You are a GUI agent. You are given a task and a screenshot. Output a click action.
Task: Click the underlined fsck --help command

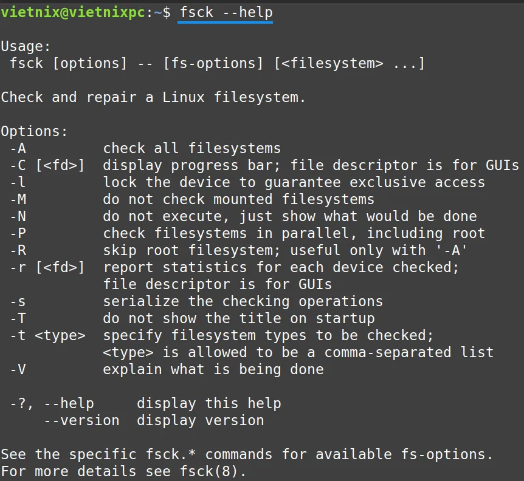click(x=226, y=13)
